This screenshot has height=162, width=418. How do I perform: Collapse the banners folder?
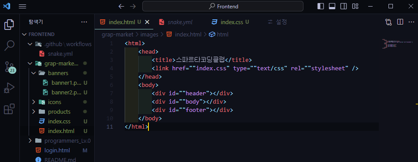point(33,73)
